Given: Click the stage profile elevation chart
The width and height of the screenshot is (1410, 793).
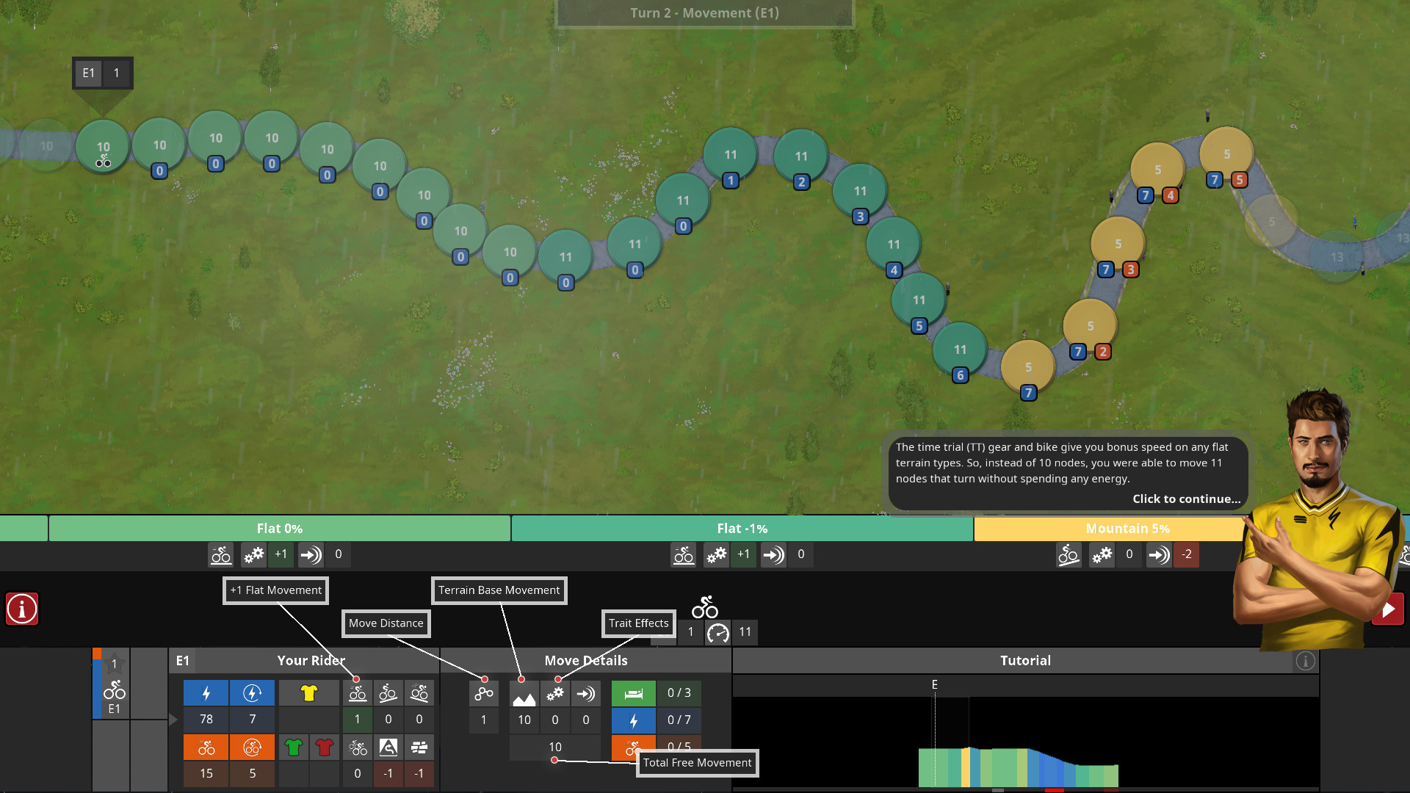Looking at the screenshot, I should [x=1018, y=767].
